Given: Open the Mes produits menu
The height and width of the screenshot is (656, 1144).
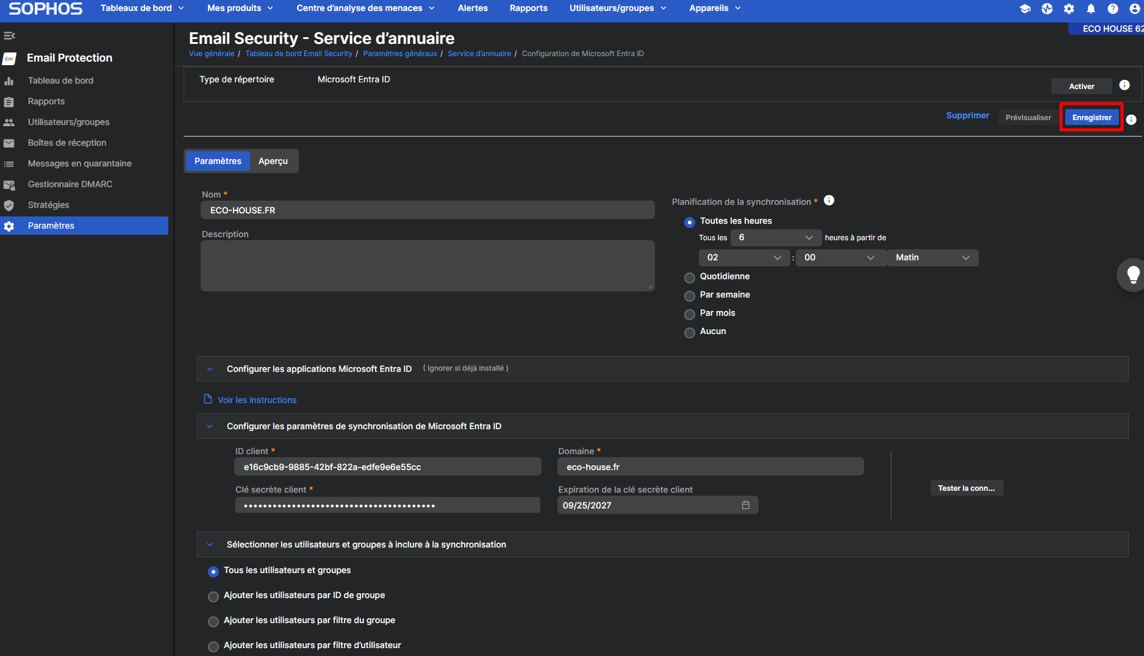Looking at the screenshot, I should (240, 8).
